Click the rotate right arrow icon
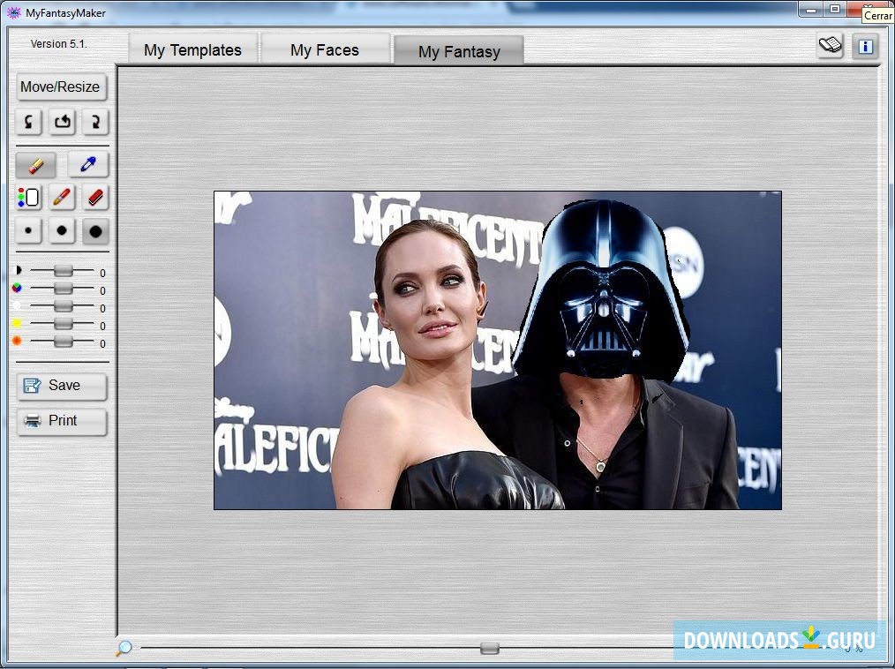Screen dimensions: 895x669 click(x=95, y=122)
